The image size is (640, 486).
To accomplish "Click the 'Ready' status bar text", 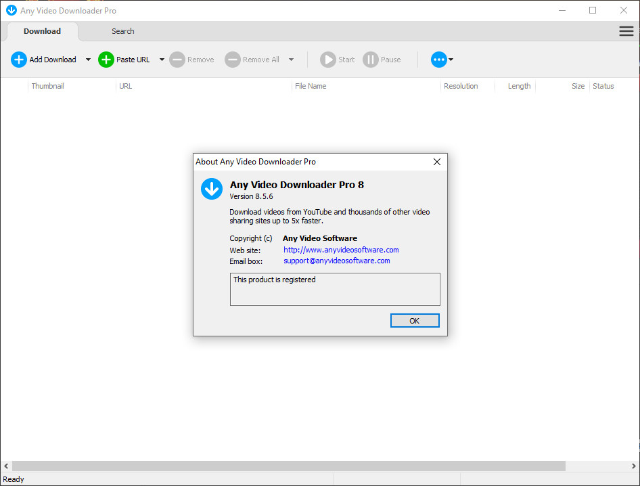I will (14, 479).
